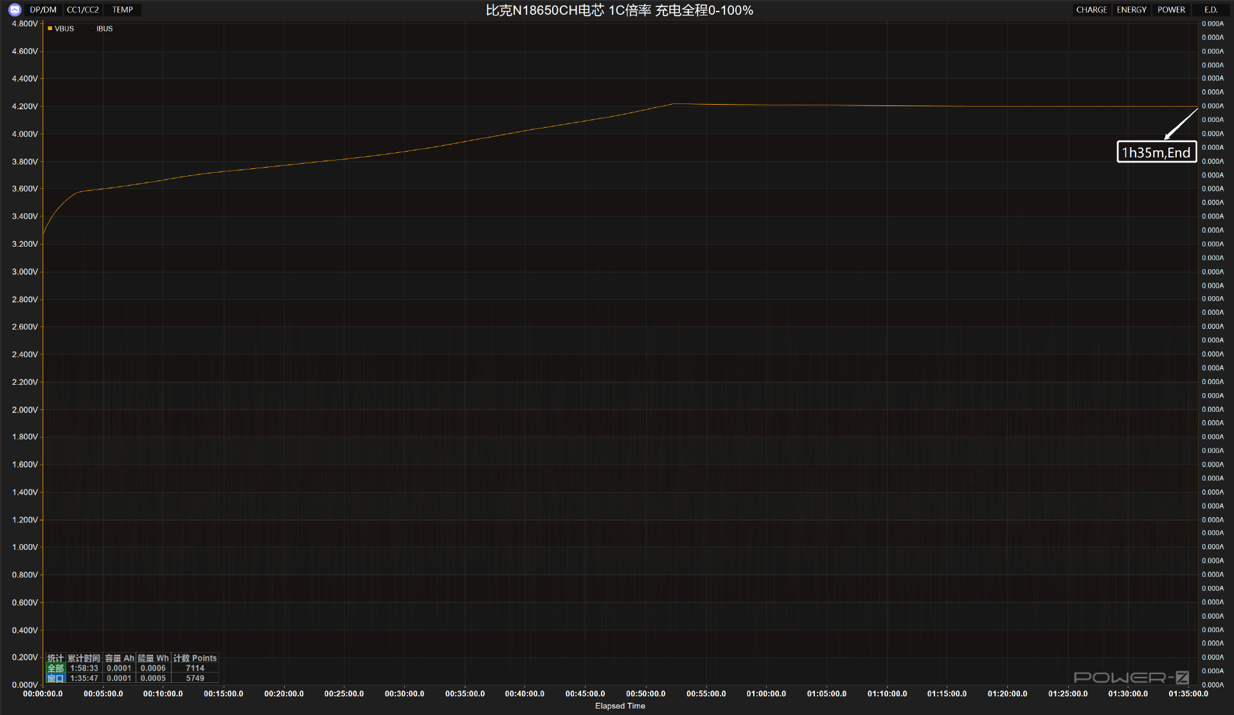The width and height of the screenshot is (1234, 715).
Task: Click the 1:35:47 window time value
Action: [x=84, y=678]
